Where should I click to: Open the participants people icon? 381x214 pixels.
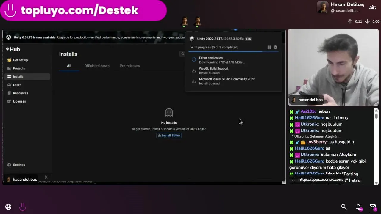point(372,7)
